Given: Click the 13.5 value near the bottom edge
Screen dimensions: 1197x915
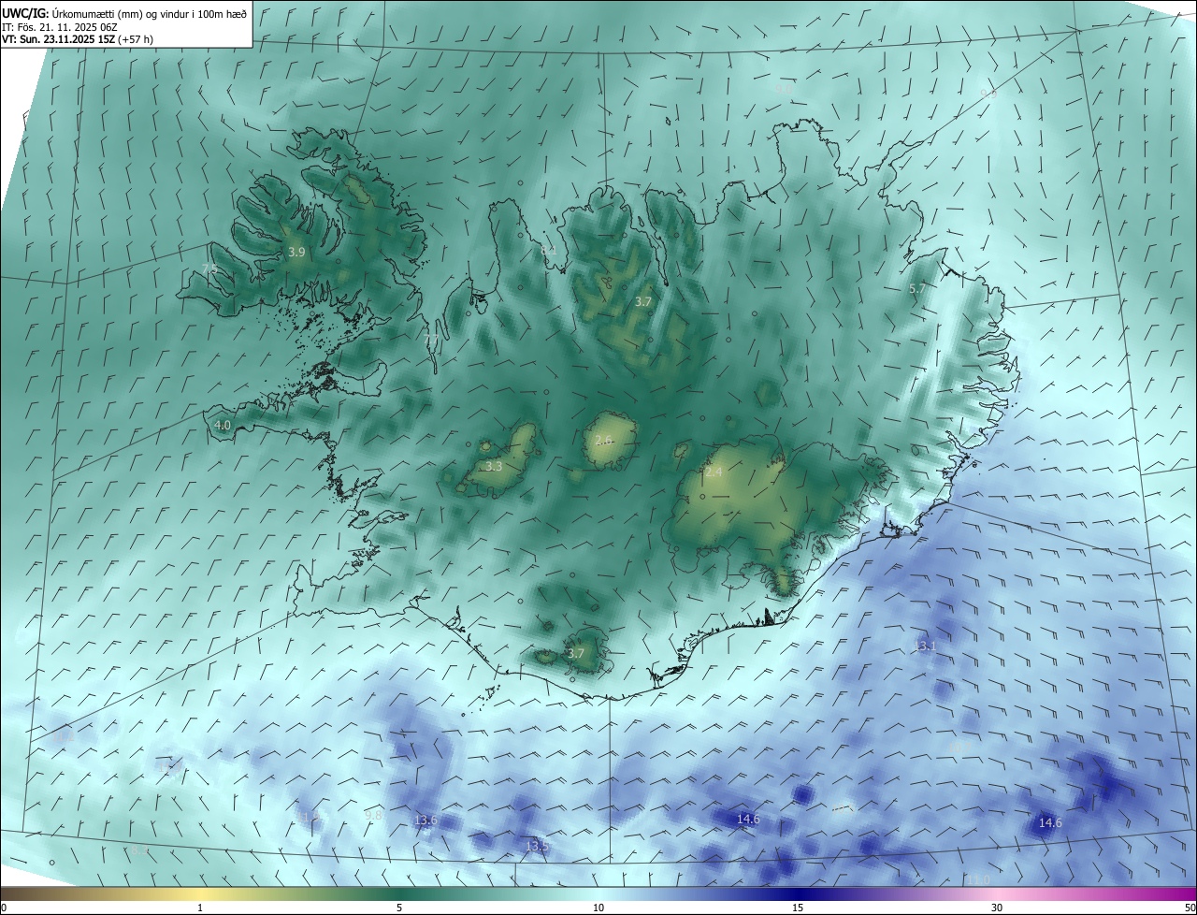Looking at the screenshot, I should point(537,846).
